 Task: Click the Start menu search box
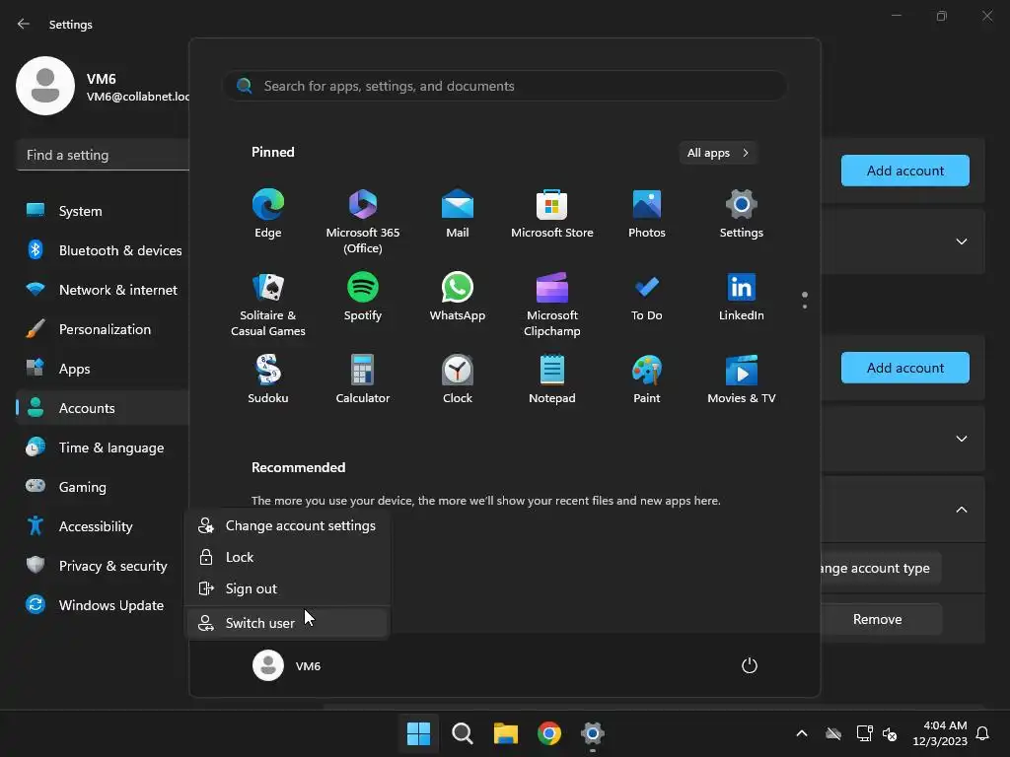[504, 87]
